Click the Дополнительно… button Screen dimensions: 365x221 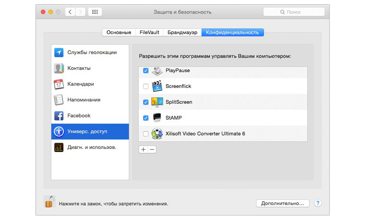coord(282,203)
